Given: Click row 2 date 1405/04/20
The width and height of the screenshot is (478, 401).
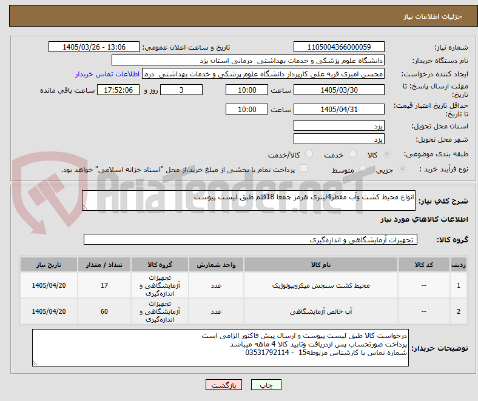Looking at the screenshot, I should pos(49,311).
